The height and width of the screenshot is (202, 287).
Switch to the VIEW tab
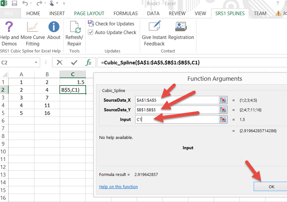pyautogui.click(x=200, y=14)
